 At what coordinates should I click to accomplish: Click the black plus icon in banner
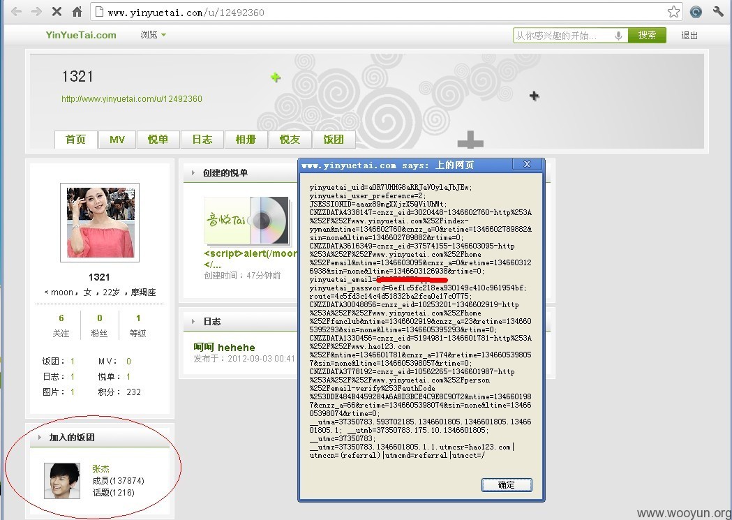(x=534, y=96)
